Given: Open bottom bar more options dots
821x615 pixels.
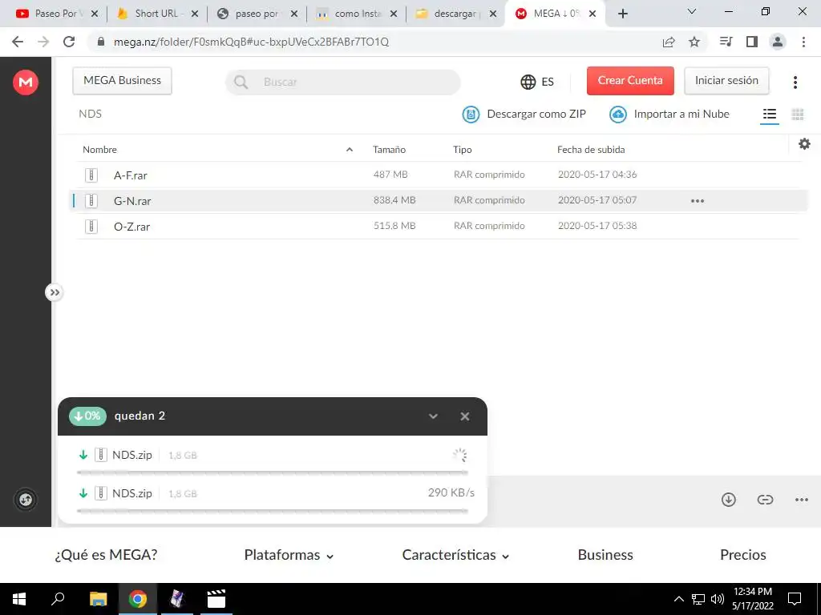Looking at the screenshot, I should click(x=801, y=500).
